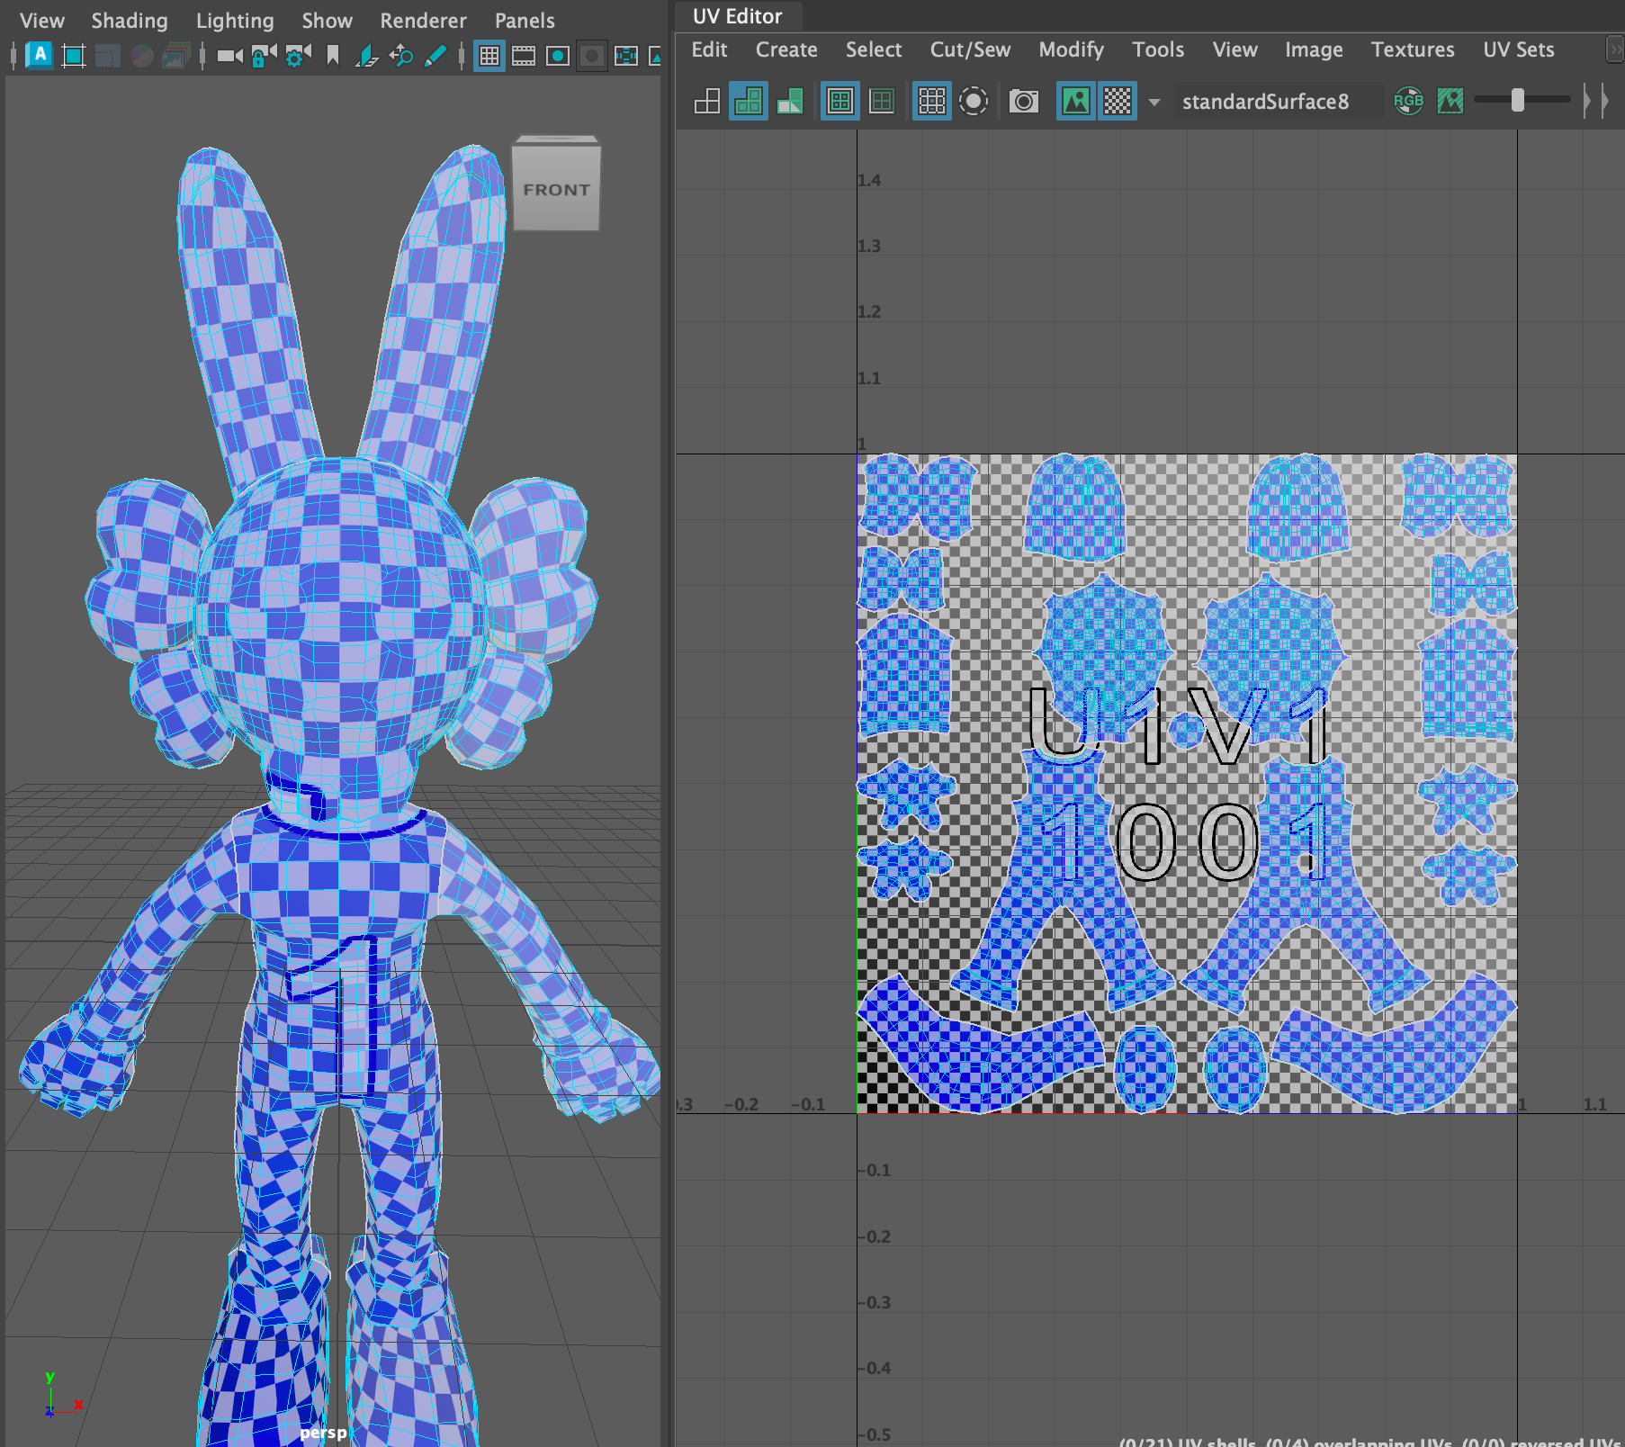Screen dimensions: 1625x1447
Task: Open camera attributes with the gear camera icon
Action: coord(298,56)
